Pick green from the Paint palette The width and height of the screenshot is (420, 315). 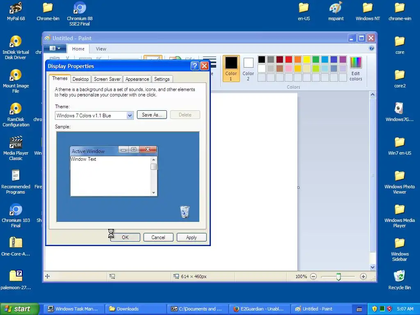click(x=316, y=59)
